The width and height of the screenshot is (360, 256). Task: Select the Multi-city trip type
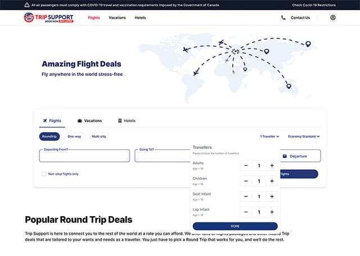99,136
